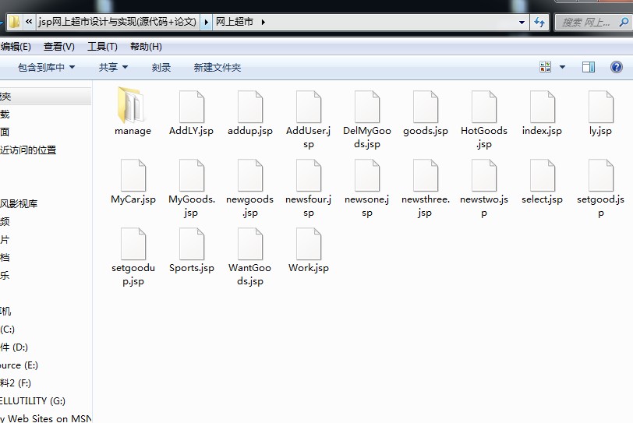Select the DelMyGoods.jsp file icon
The height and width of the screenshot is (423, 633).
pos(367,107)
